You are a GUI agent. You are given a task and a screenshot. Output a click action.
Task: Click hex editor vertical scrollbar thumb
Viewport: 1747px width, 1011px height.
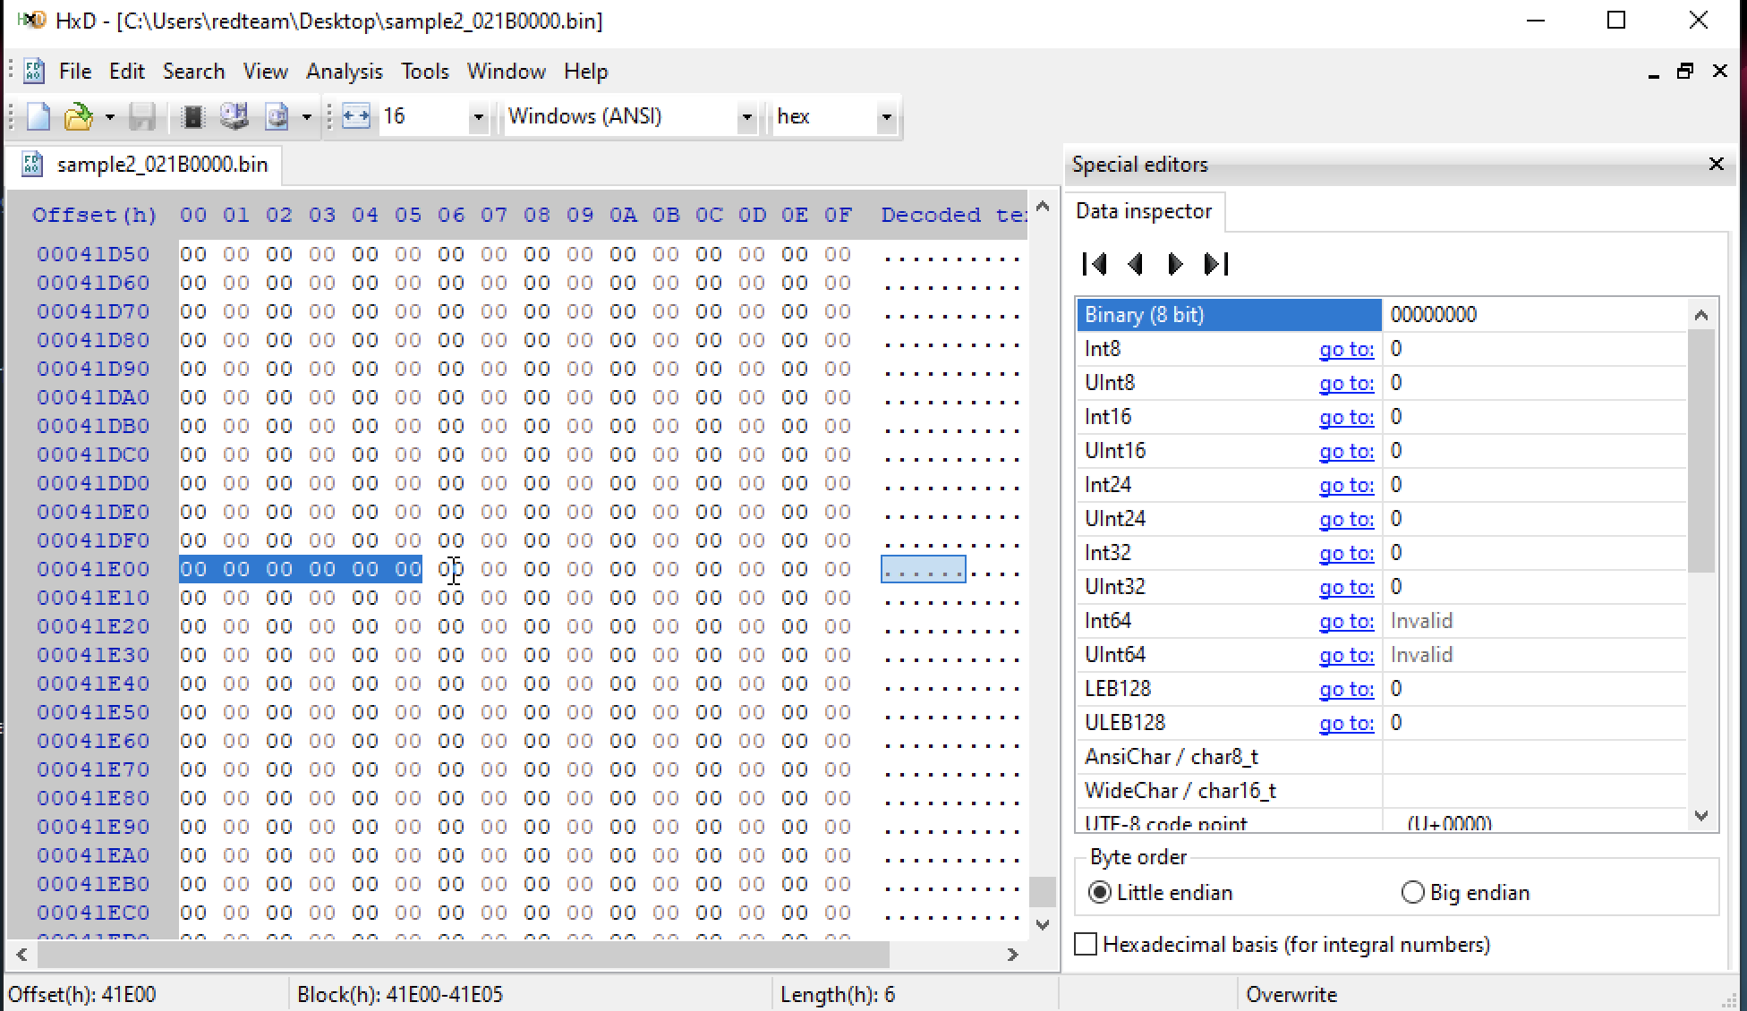(1042, 890)
